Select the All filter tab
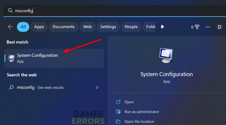Screen dimensions: 226x125 click(x=23, y=27)
